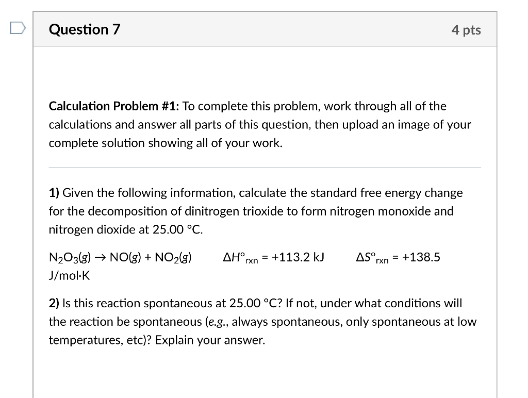Click the "Question 7" title text

[x=84, y=29]
